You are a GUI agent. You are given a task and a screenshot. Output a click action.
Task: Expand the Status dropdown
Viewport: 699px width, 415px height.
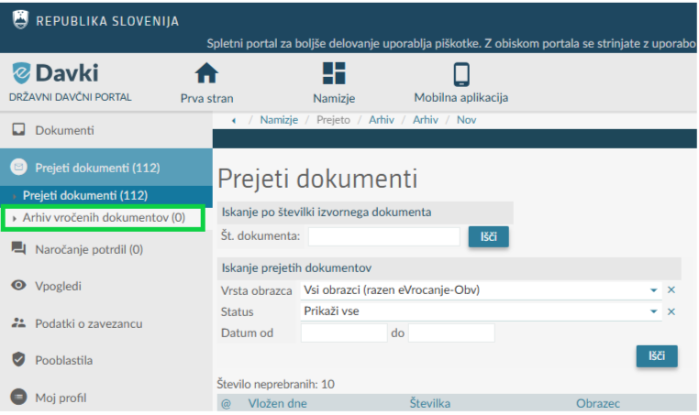pyautogui.click(x=654, y=311)
